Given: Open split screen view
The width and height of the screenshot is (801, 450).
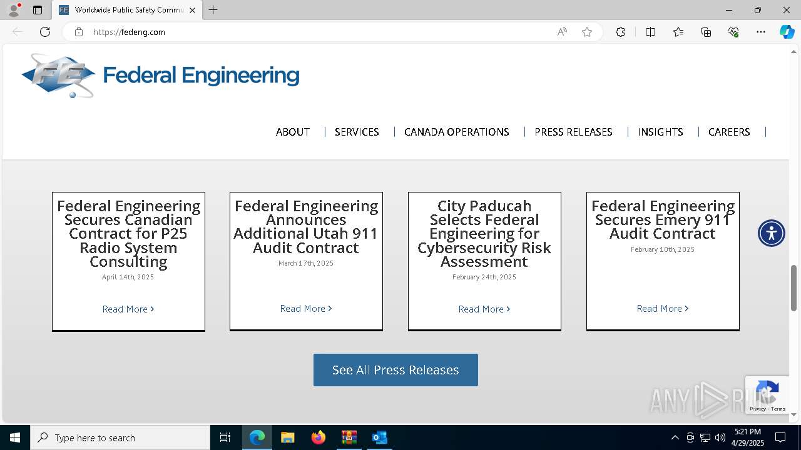Looking at the screenshot, I should (650, 32).
